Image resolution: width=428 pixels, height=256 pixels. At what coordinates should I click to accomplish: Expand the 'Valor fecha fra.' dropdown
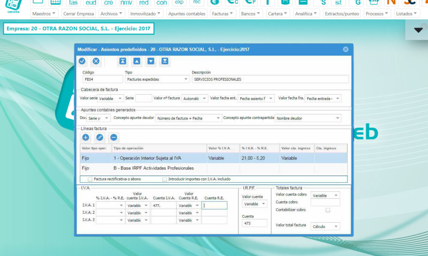[323, 99]
